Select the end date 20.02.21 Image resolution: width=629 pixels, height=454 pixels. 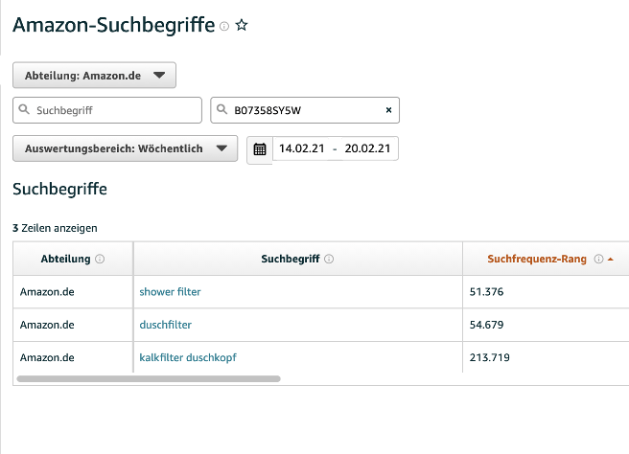[x=367, y=148]
